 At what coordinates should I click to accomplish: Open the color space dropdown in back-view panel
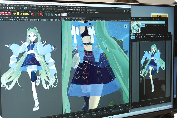click(x=126, y=21)
